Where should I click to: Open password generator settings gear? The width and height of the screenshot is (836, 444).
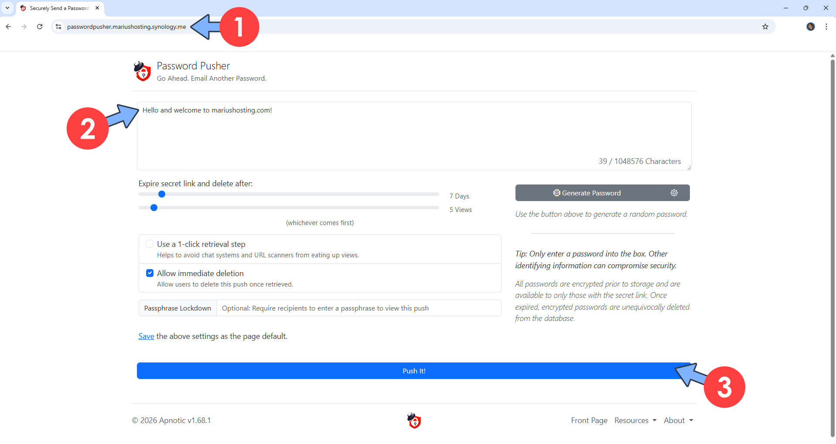(674, 192)
